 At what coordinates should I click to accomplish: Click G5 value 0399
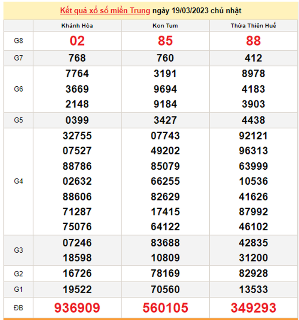point(77,120)
